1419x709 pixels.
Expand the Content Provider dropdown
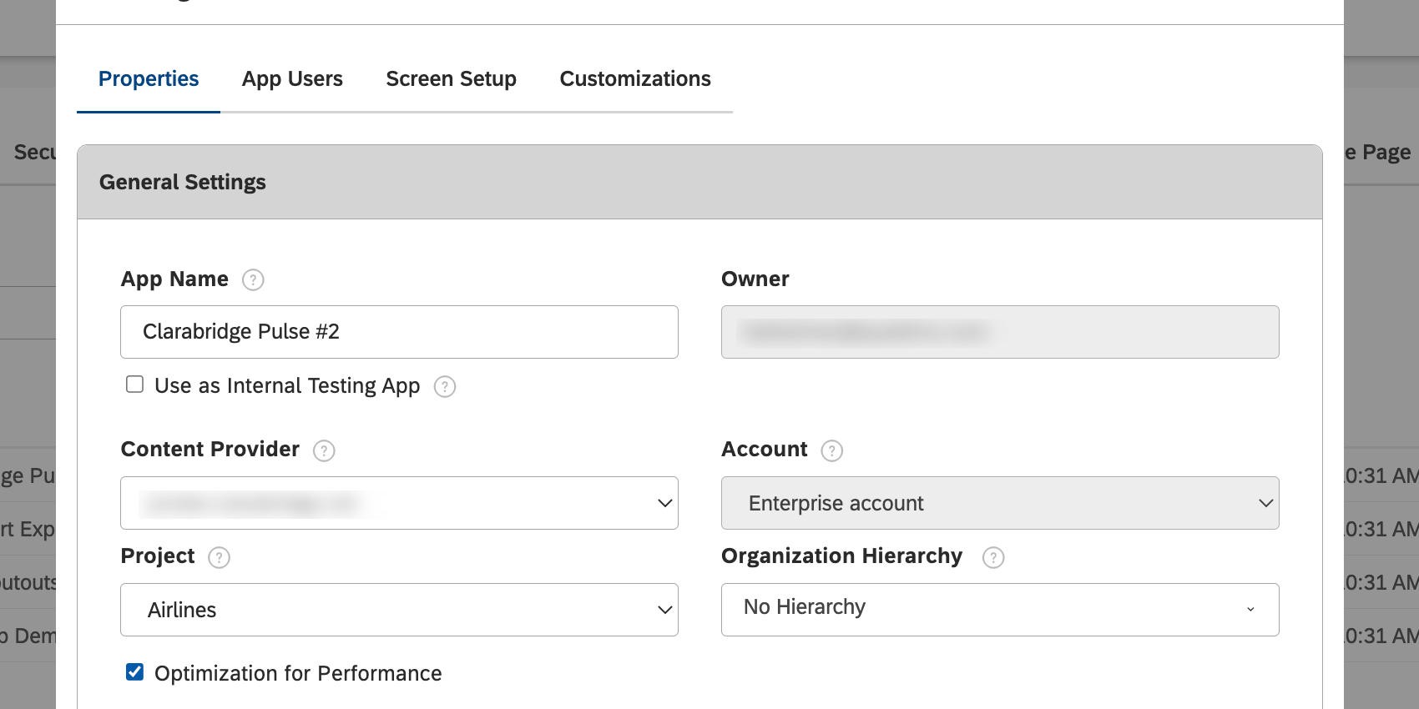(x=399, y=503)
